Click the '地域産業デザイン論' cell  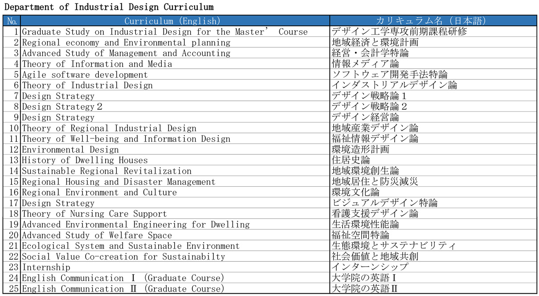(x=433, y=128)
